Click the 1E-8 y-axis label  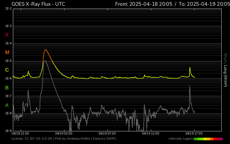point(8,113)
